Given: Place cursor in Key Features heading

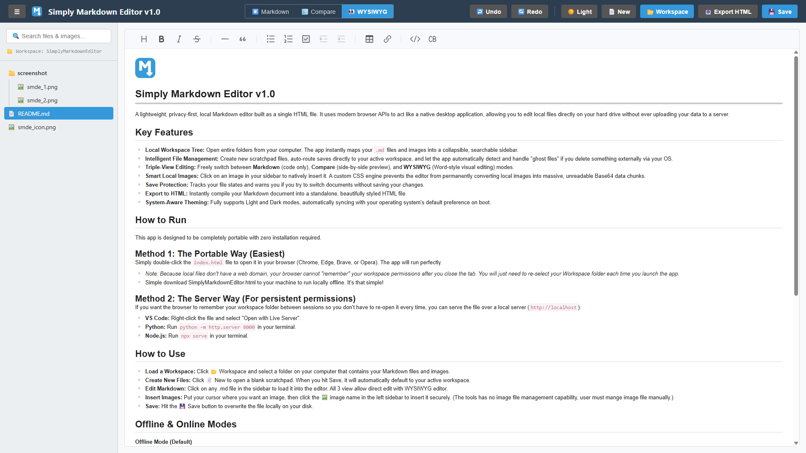Looking at the screenshot, I should (164, 133).
